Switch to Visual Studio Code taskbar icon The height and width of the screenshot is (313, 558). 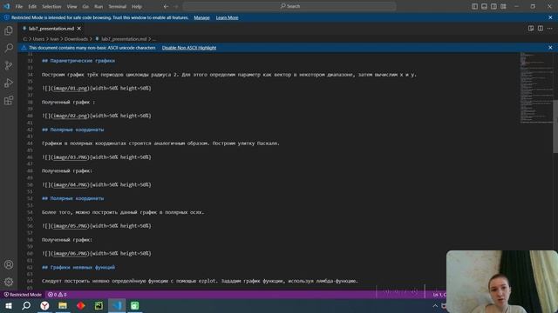(117, 305)
